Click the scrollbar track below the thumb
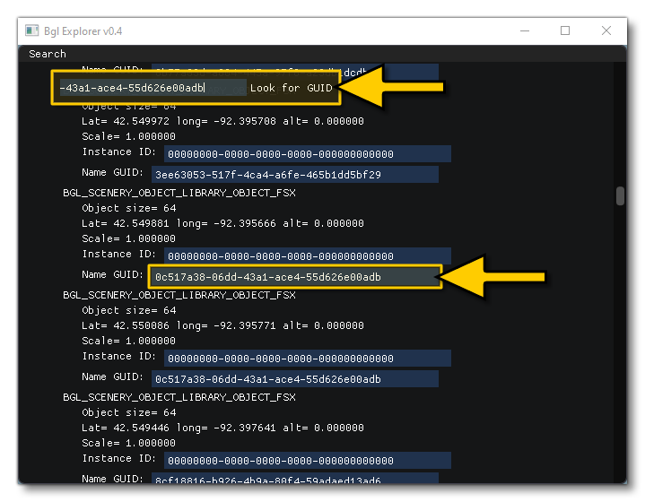Image resolution: width=645 pixels, height=502 pixels. pyautogui.click(x=620, y=359)
